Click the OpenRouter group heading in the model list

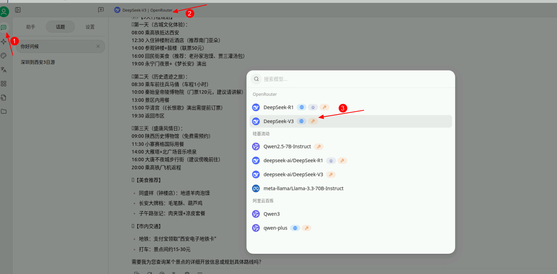tap(265, 94)
